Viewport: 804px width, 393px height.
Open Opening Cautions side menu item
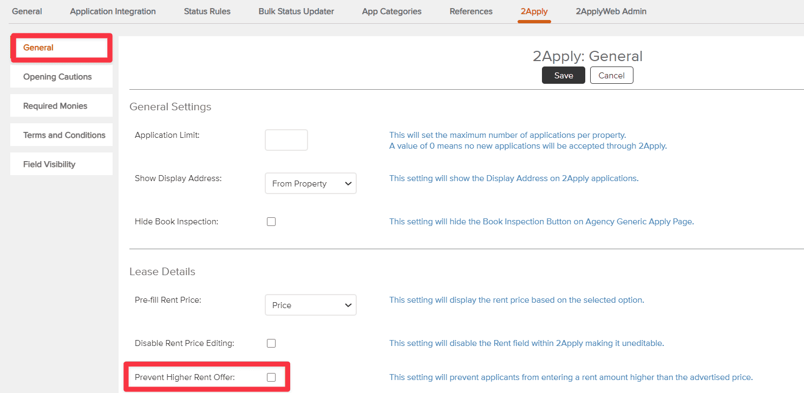coord(61,77)
